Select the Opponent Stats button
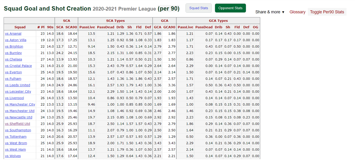Image resolution: width=355 pixels, height=164 pixels. 230,8
